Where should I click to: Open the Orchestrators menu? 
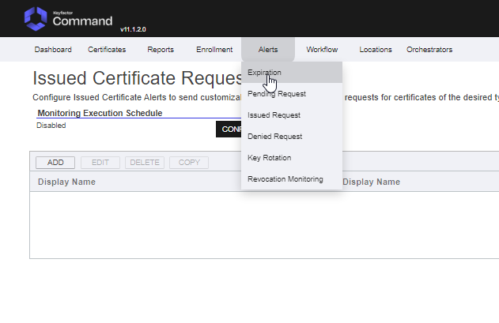(429, 50)
